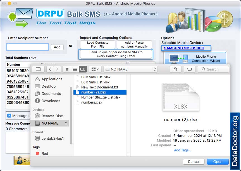Viewport: 241px width, 171px height.
Task: Switch to column view in file dialog
Action: (x=83, y=69)
